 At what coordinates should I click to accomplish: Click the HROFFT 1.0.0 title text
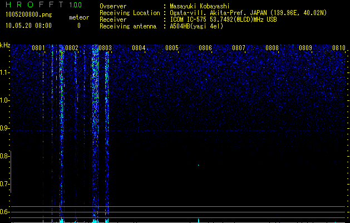click(x=44, y=4)
